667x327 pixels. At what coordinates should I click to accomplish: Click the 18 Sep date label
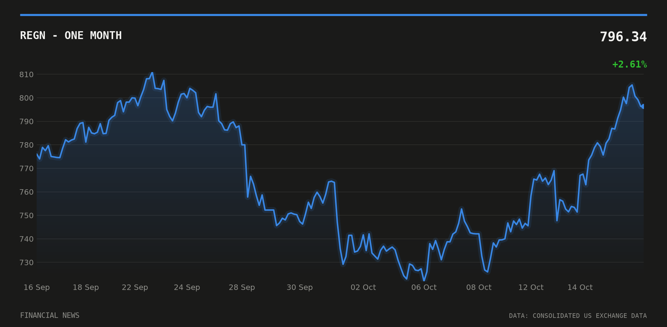[x=86, y=287]
